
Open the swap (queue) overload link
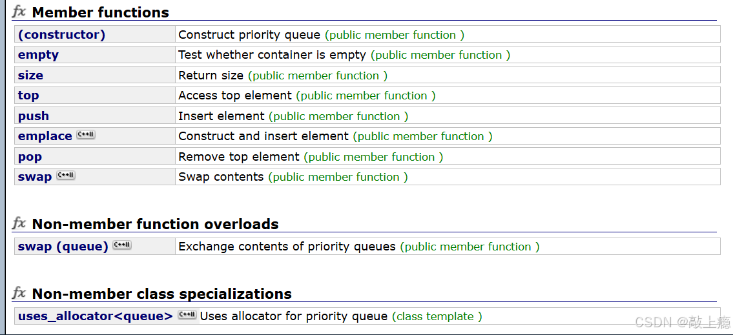[x=63, y=246]
